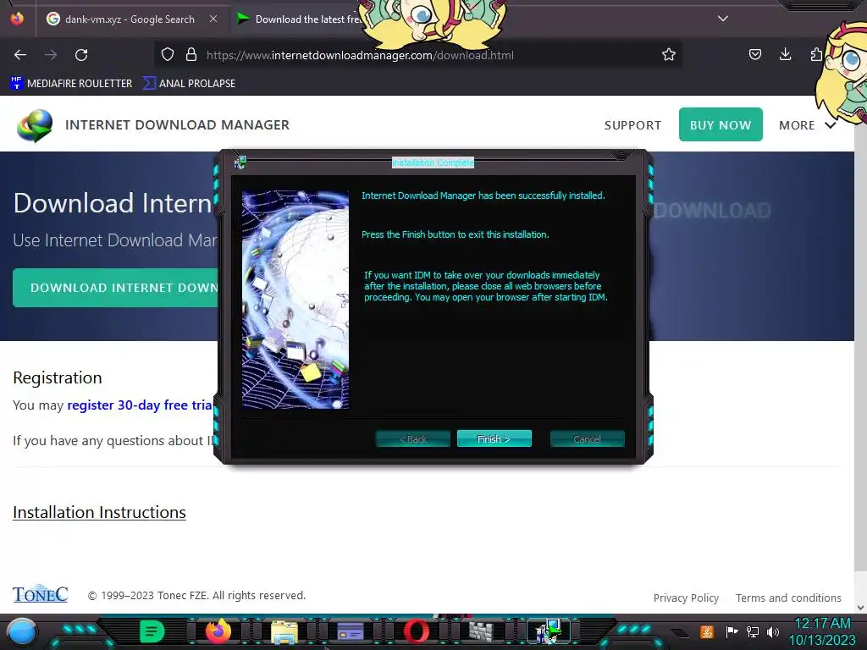This screenshot has width=867, height=650.
Task: Click the installer title bar icon
Action: pos(240,162)
